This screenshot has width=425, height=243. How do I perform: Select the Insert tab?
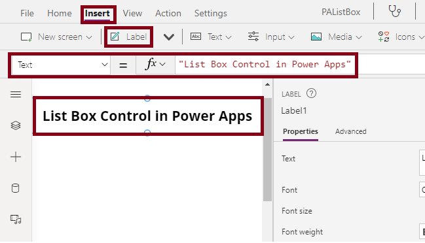coord(98,14)
